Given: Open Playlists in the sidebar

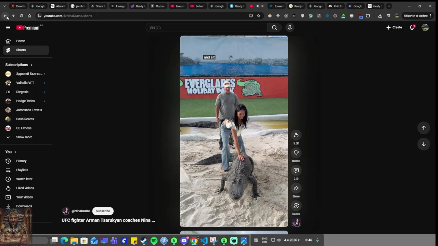Looking at the screenshot, I should point(26,170).
